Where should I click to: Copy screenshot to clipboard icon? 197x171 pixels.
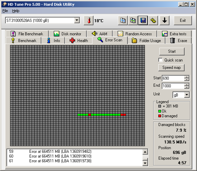(133, 20)
